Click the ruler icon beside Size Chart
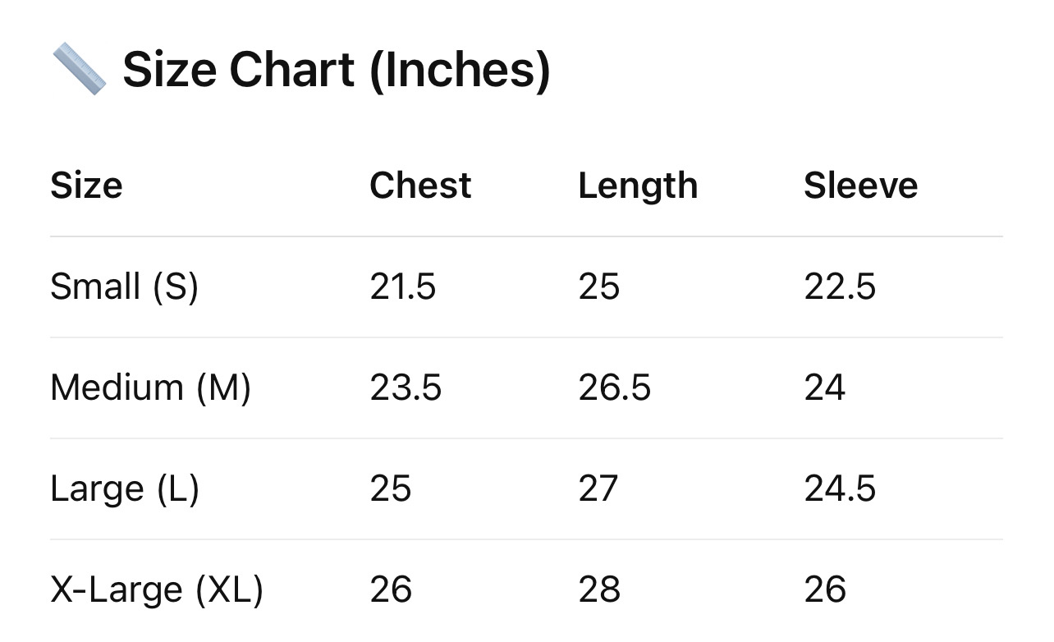1054x642 pixels. [x=79, y=70]
